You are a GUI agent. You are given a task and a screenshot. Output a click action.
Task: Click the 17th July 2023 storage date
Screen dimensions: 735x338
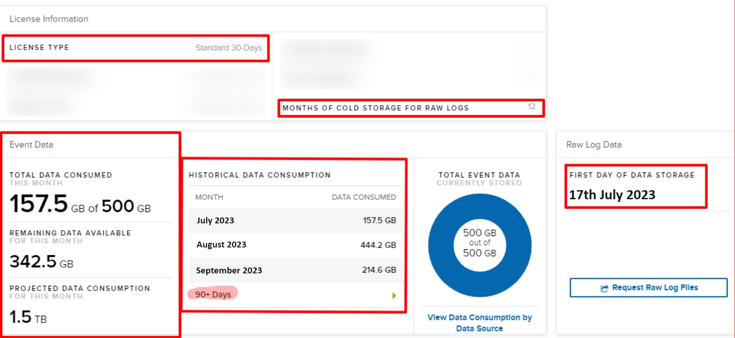612,195
